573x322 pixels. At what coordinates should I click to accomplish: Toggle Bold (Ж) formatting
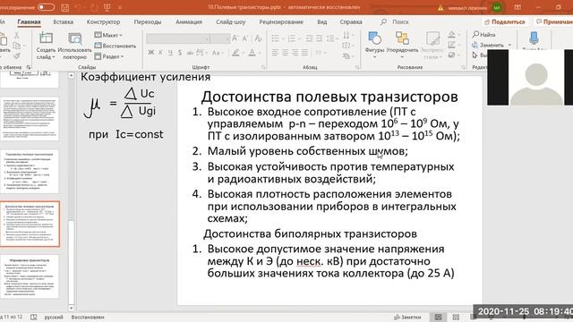pos(151,53)
